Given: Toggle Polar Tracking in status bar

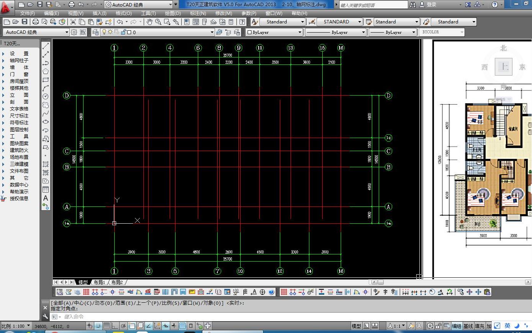Looking at the screenshot, I should 123,326.
